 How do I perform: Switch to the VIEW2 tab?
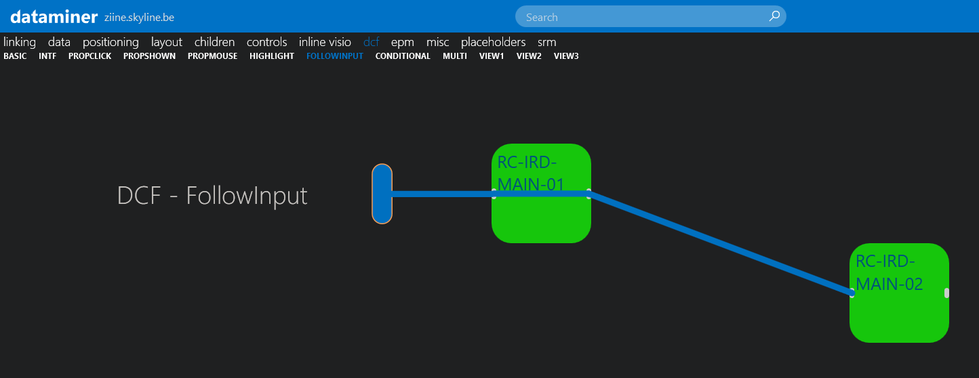(529, 56)
